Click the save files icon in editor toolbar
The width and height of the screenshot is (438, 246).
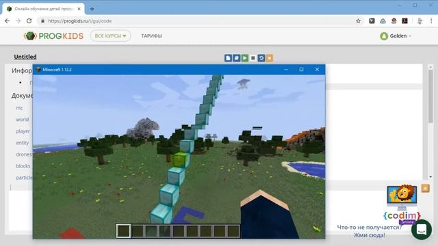pyautogui.click(x=236, y=58)
